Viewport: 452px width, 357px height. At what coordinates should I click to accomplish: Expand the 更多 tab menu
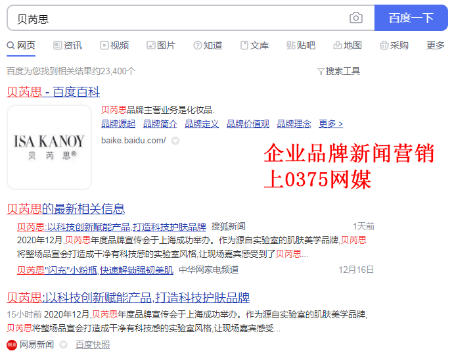click(436, 45)
